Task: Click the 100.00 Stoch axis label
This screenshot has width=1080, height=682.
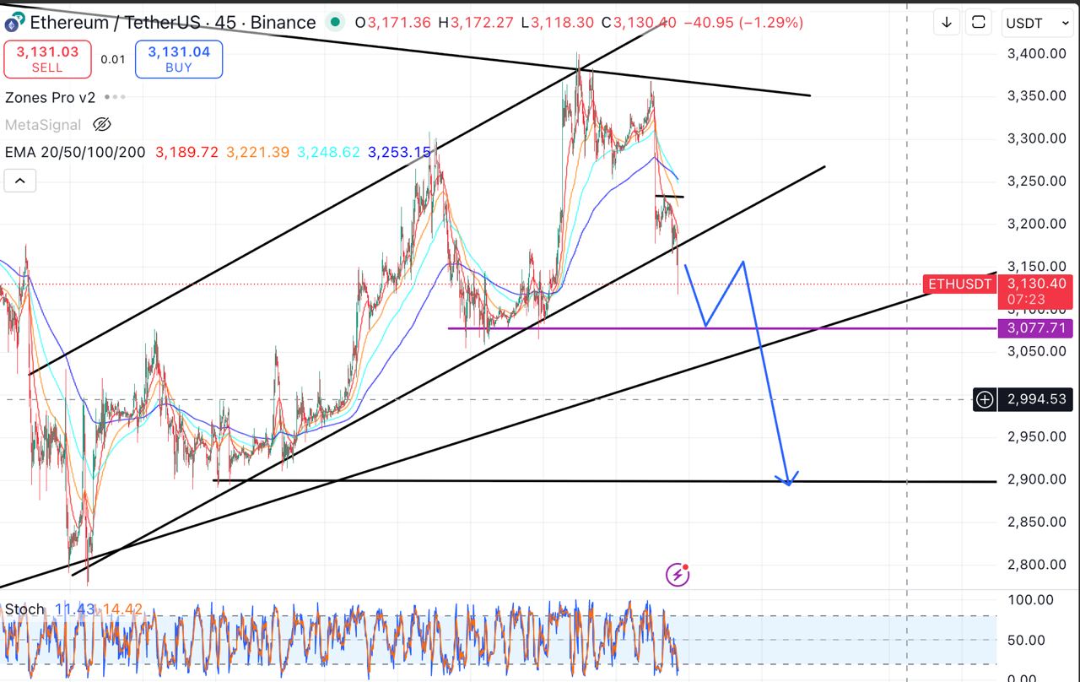Action: click(1031, 600)
